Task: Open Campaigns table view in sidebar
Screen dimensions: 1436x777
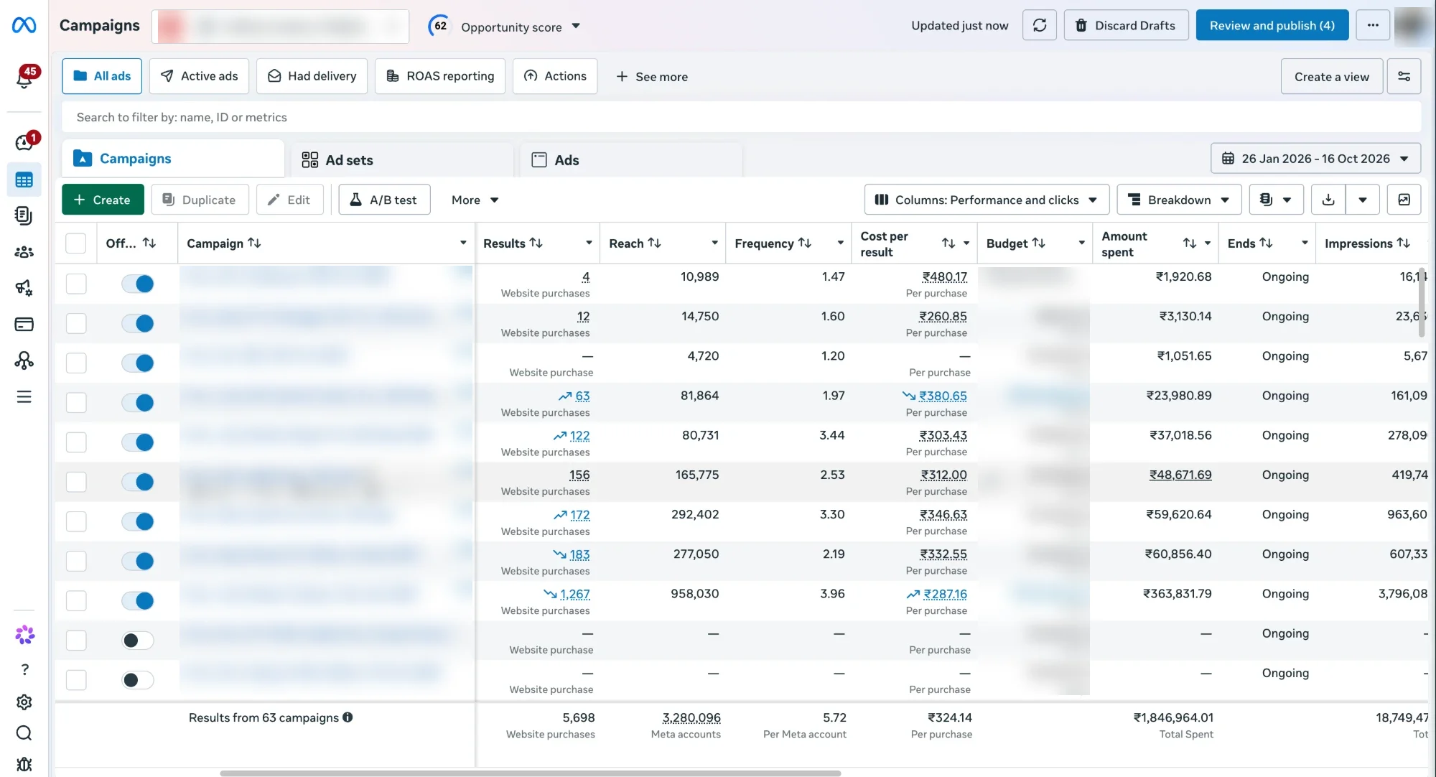Action: click(x=24, y=180)
